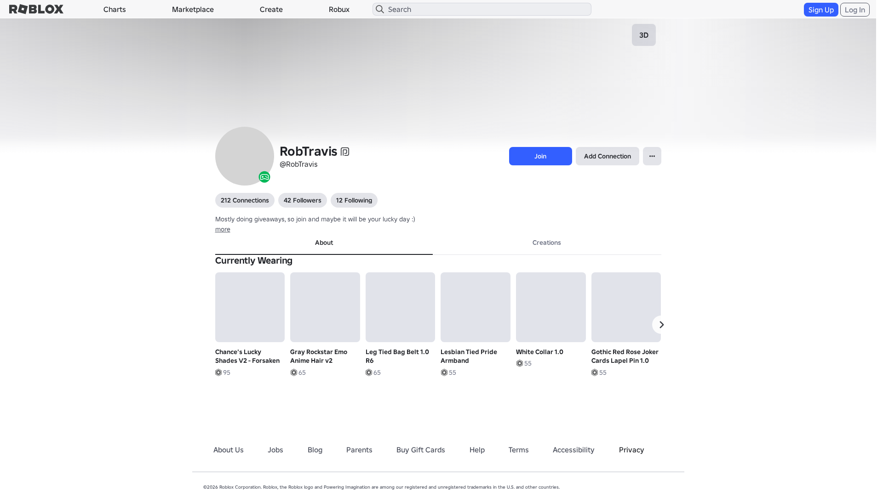View the 42 Followers list

point(303,200)
